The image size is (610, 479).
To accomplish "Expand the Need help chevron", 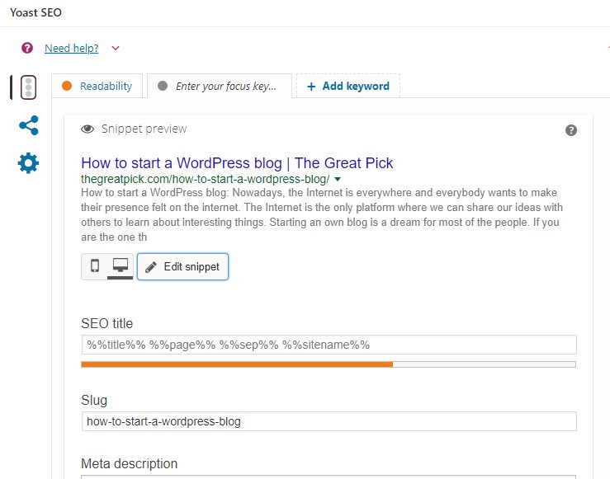I will click(x=116, y=48).
